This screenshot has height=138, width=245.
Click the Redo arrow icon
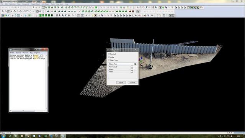click(x=6, y=8)
